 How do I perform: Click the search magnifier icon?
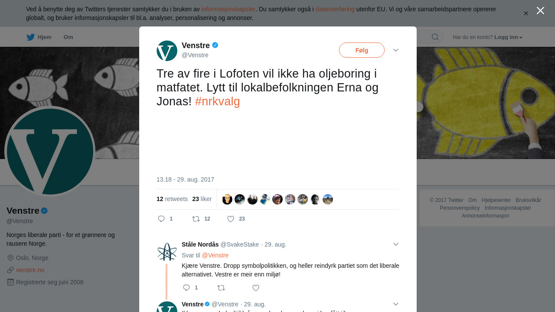[x=435, y=37]
